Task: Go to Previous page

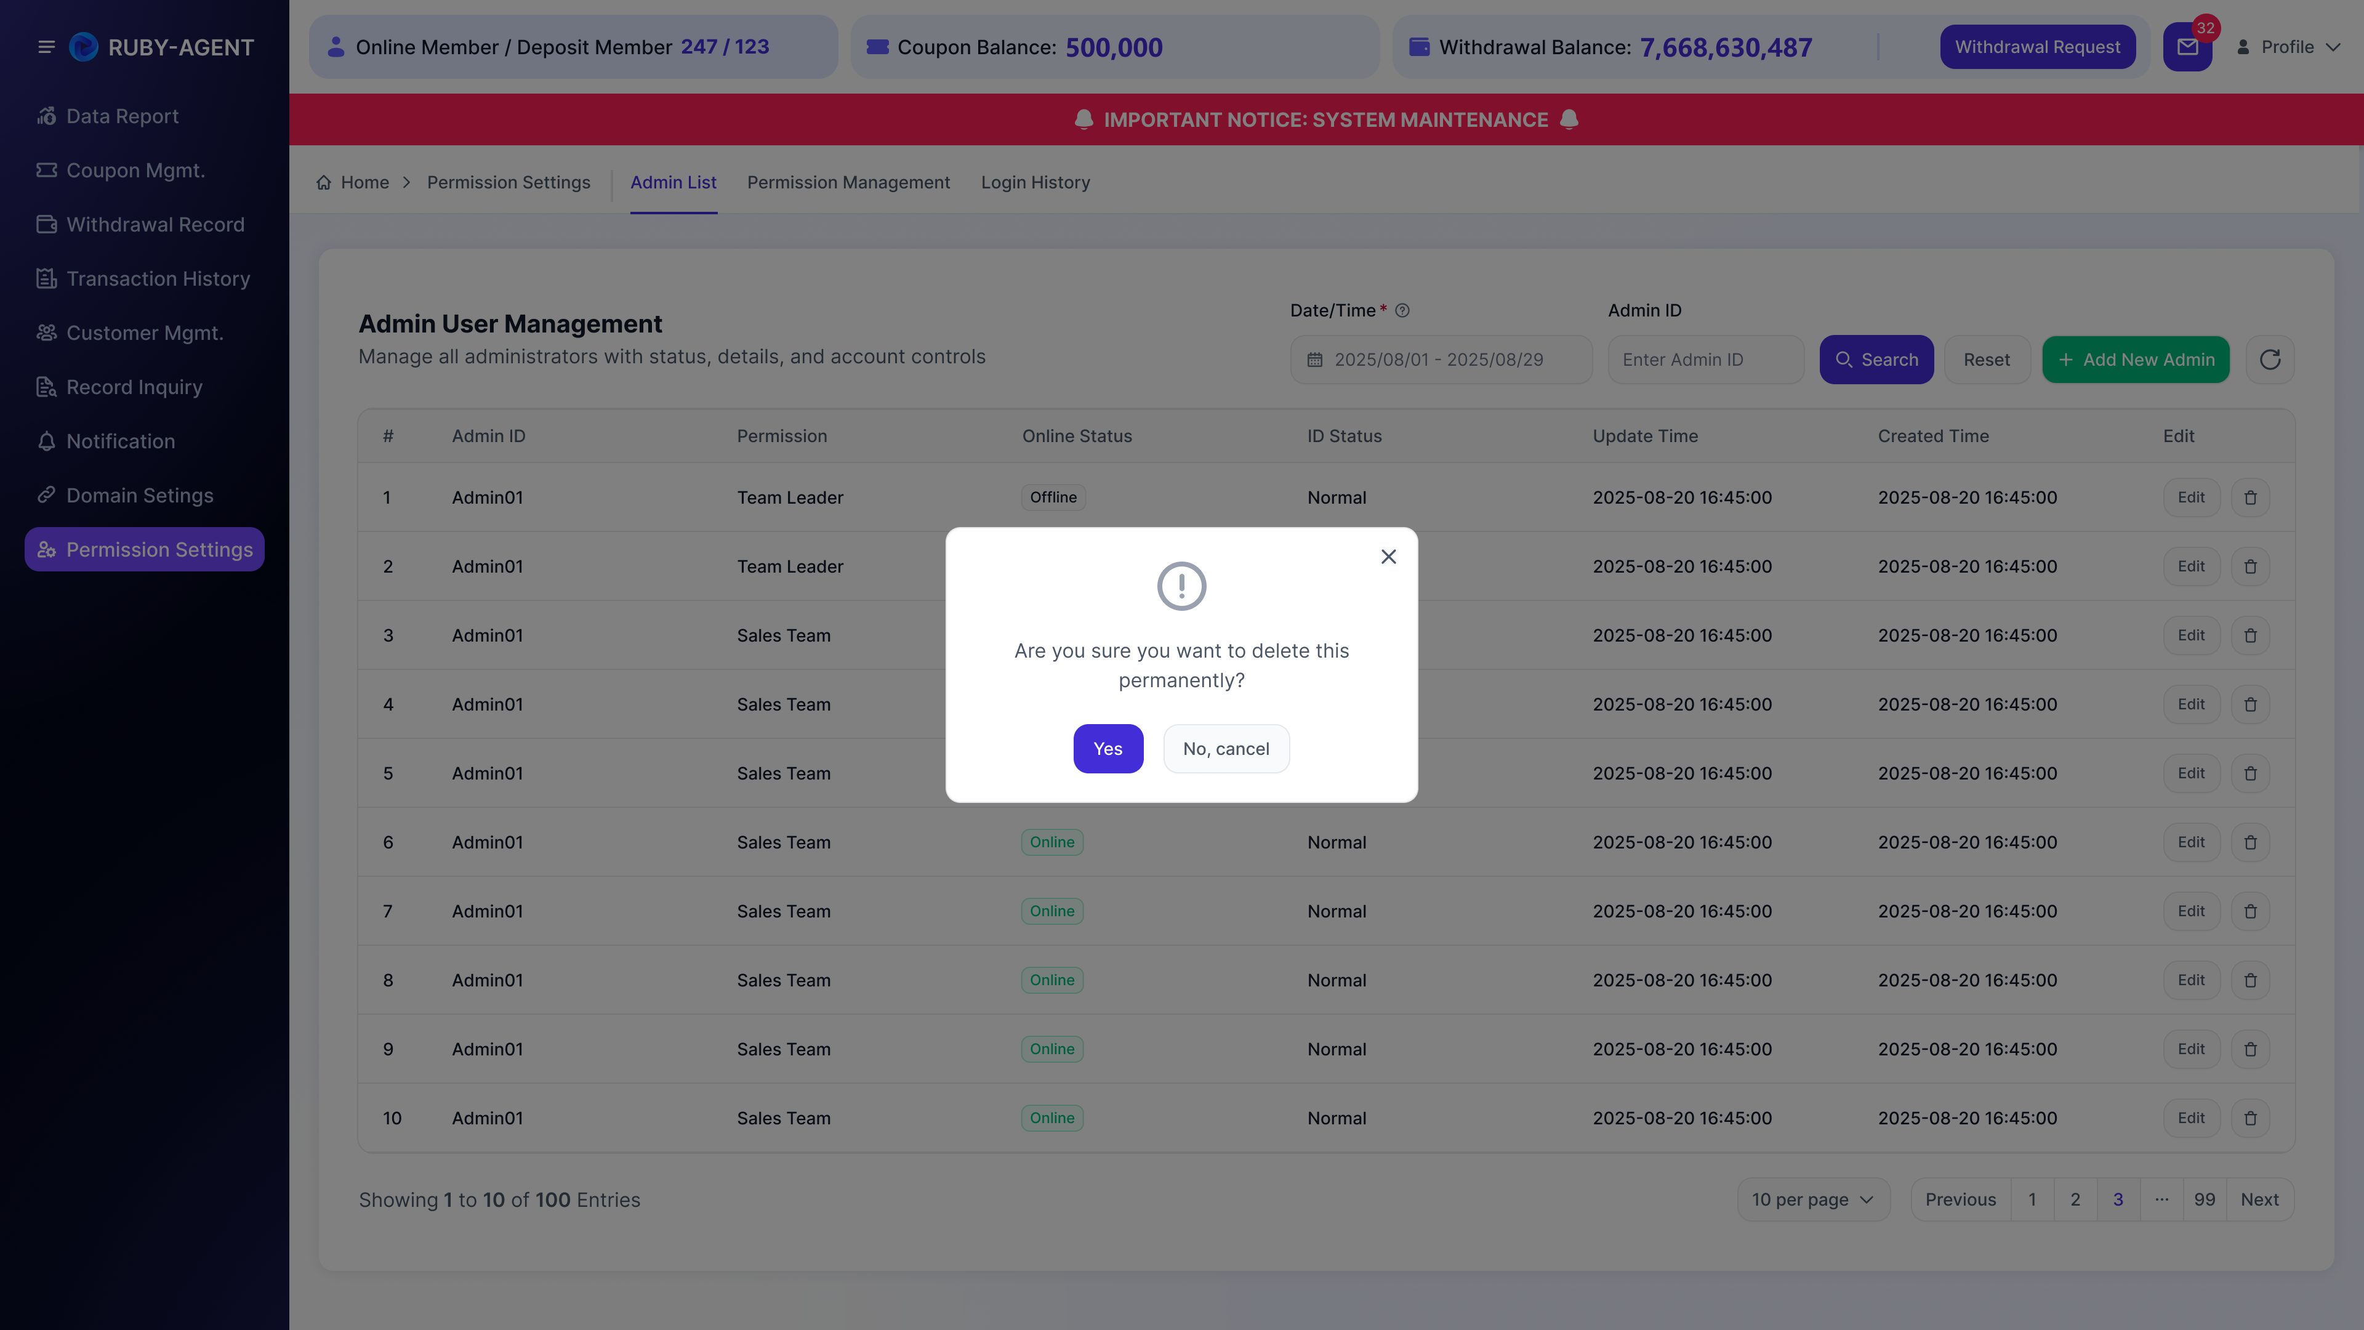Action: point(1960,1199)
